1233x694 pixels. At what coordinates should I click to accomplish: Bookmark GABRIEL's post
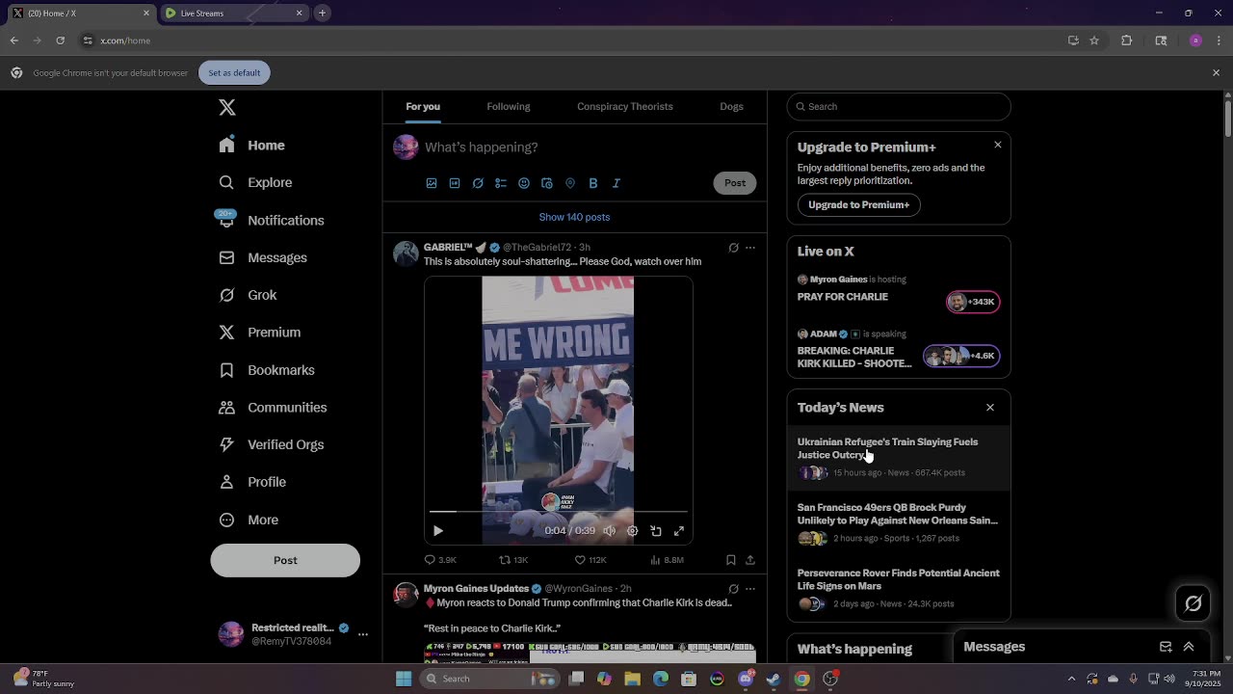[731, 560]
